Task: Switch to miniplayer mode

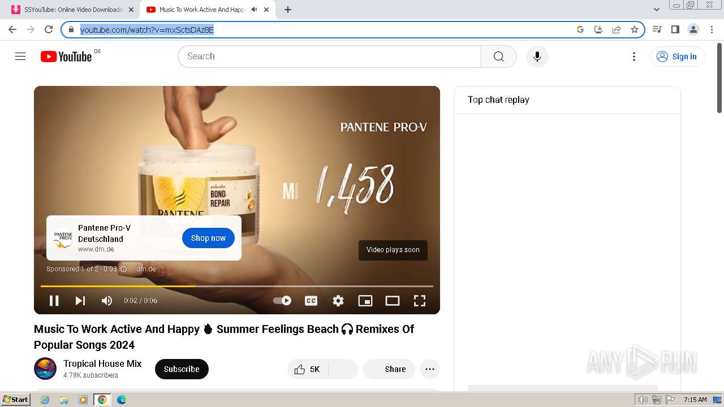Action: [365, 301]
